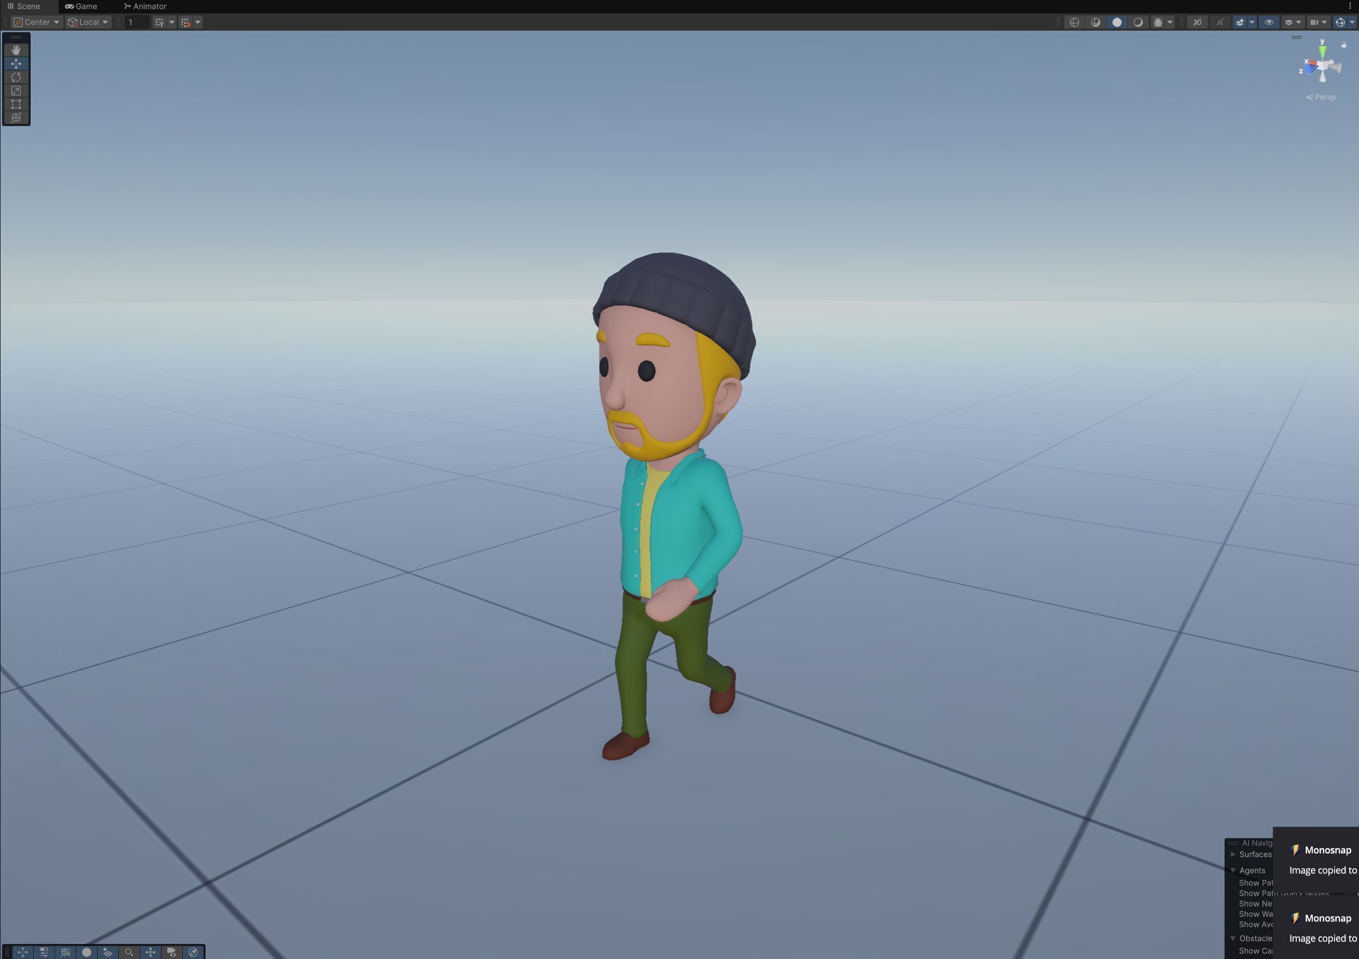Open the Search overlay magnifier icon
Screen dimensions: 1359x959
(129, 952)
